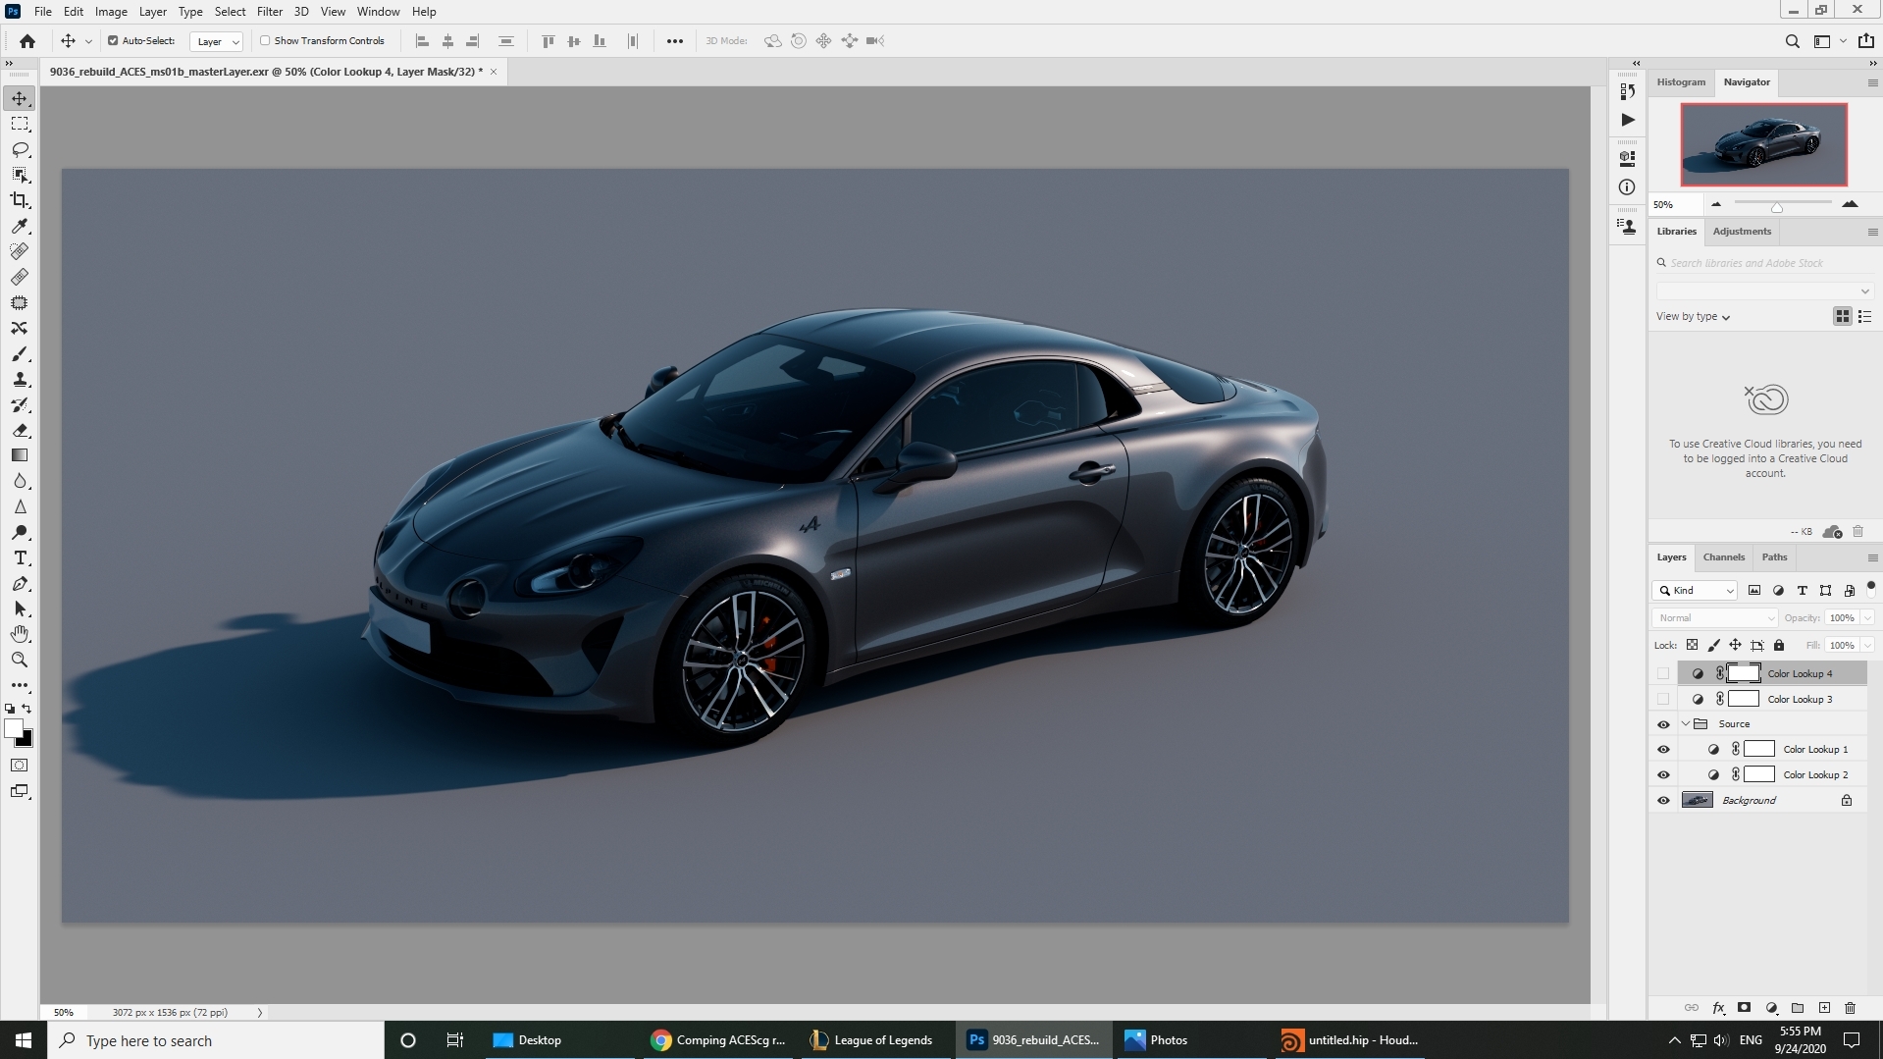Select the Lasso tool

pos(20,149)
